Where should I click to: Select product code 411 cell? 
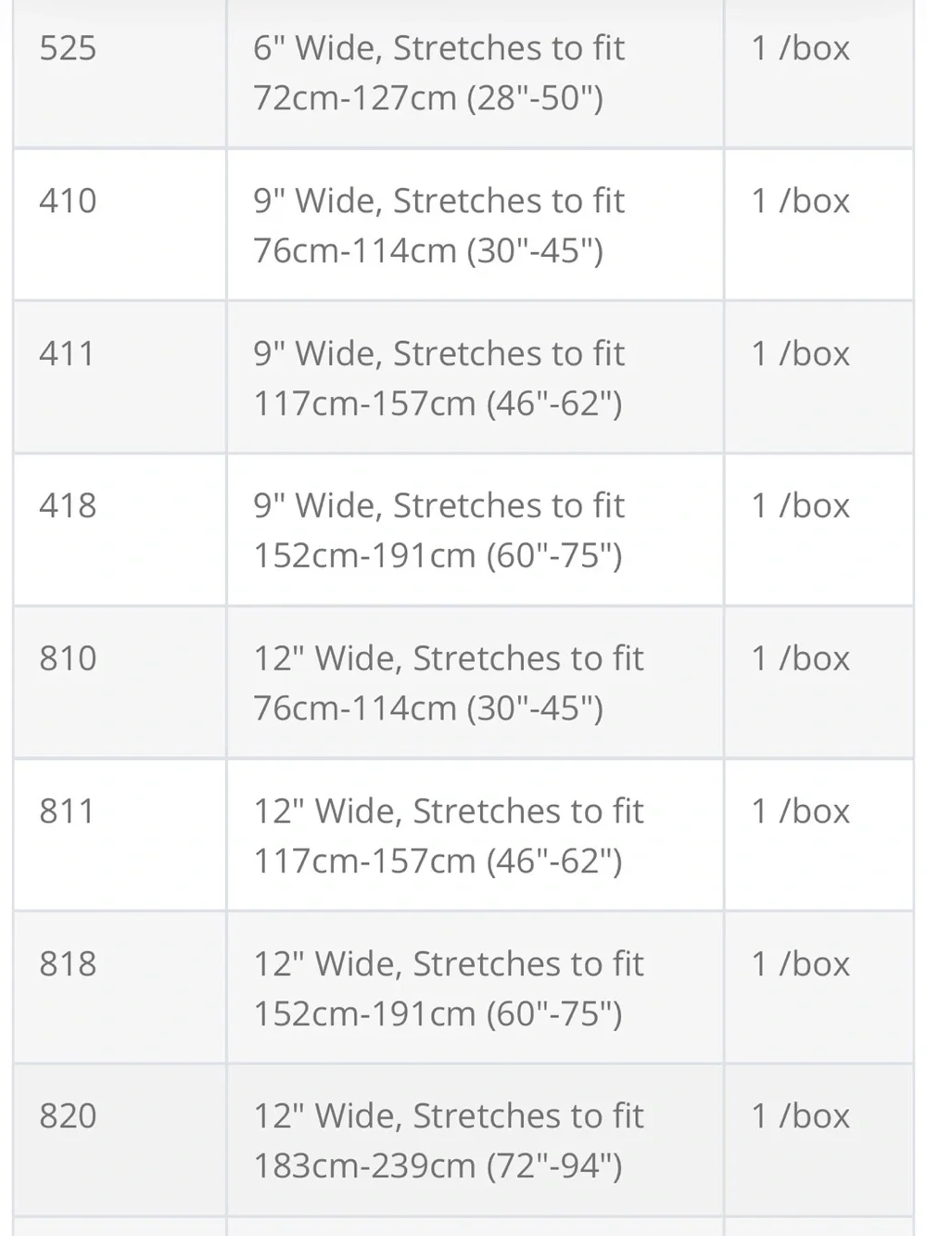120,377
